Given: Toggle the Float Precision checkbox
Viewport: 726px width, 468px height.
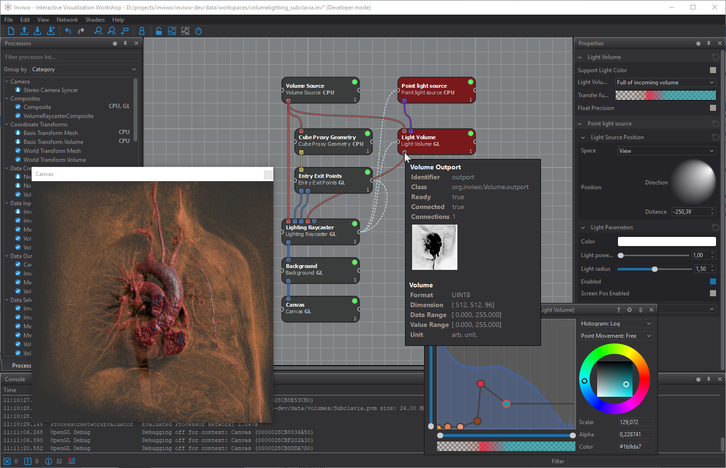Looking at the screenshot, I should pyautogui.click(x=713, y=108).
